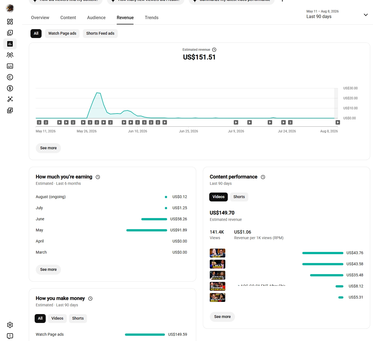
Task: Click the US$58.26 June amount
Action: click(179, 219)
